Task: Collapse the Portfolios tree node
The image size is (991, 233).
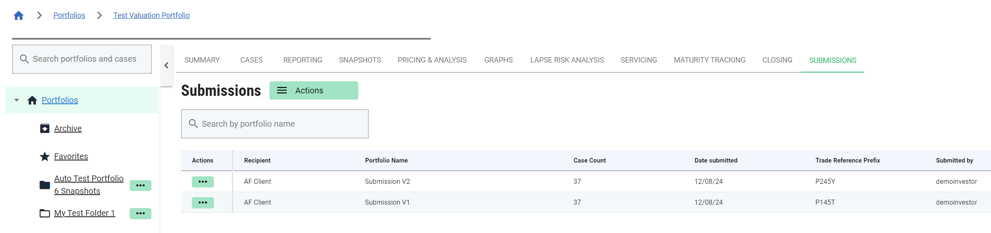Action: (x=17, y=100)
